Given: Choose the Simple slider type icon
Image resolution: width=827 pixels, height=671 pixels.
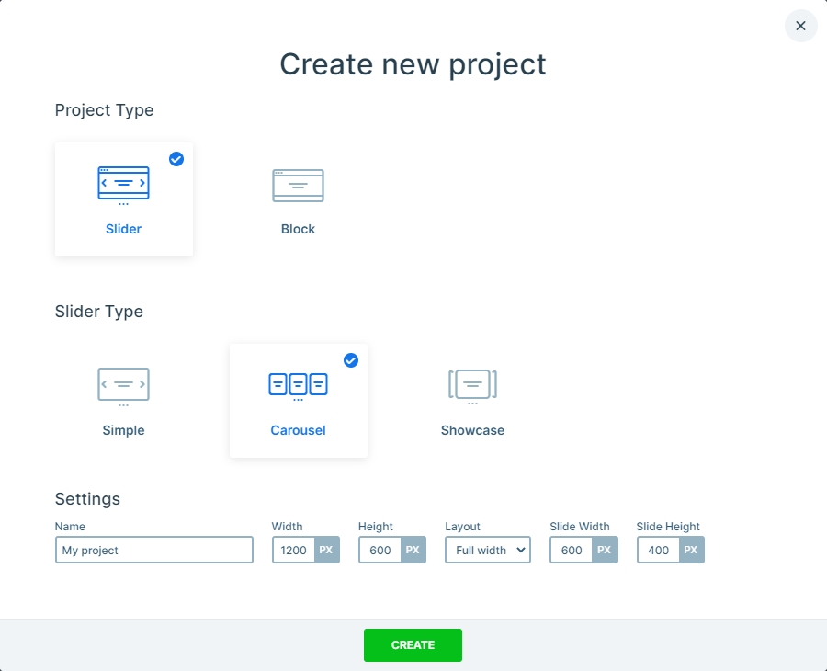Looking at the screenshot, I should 123,387.
